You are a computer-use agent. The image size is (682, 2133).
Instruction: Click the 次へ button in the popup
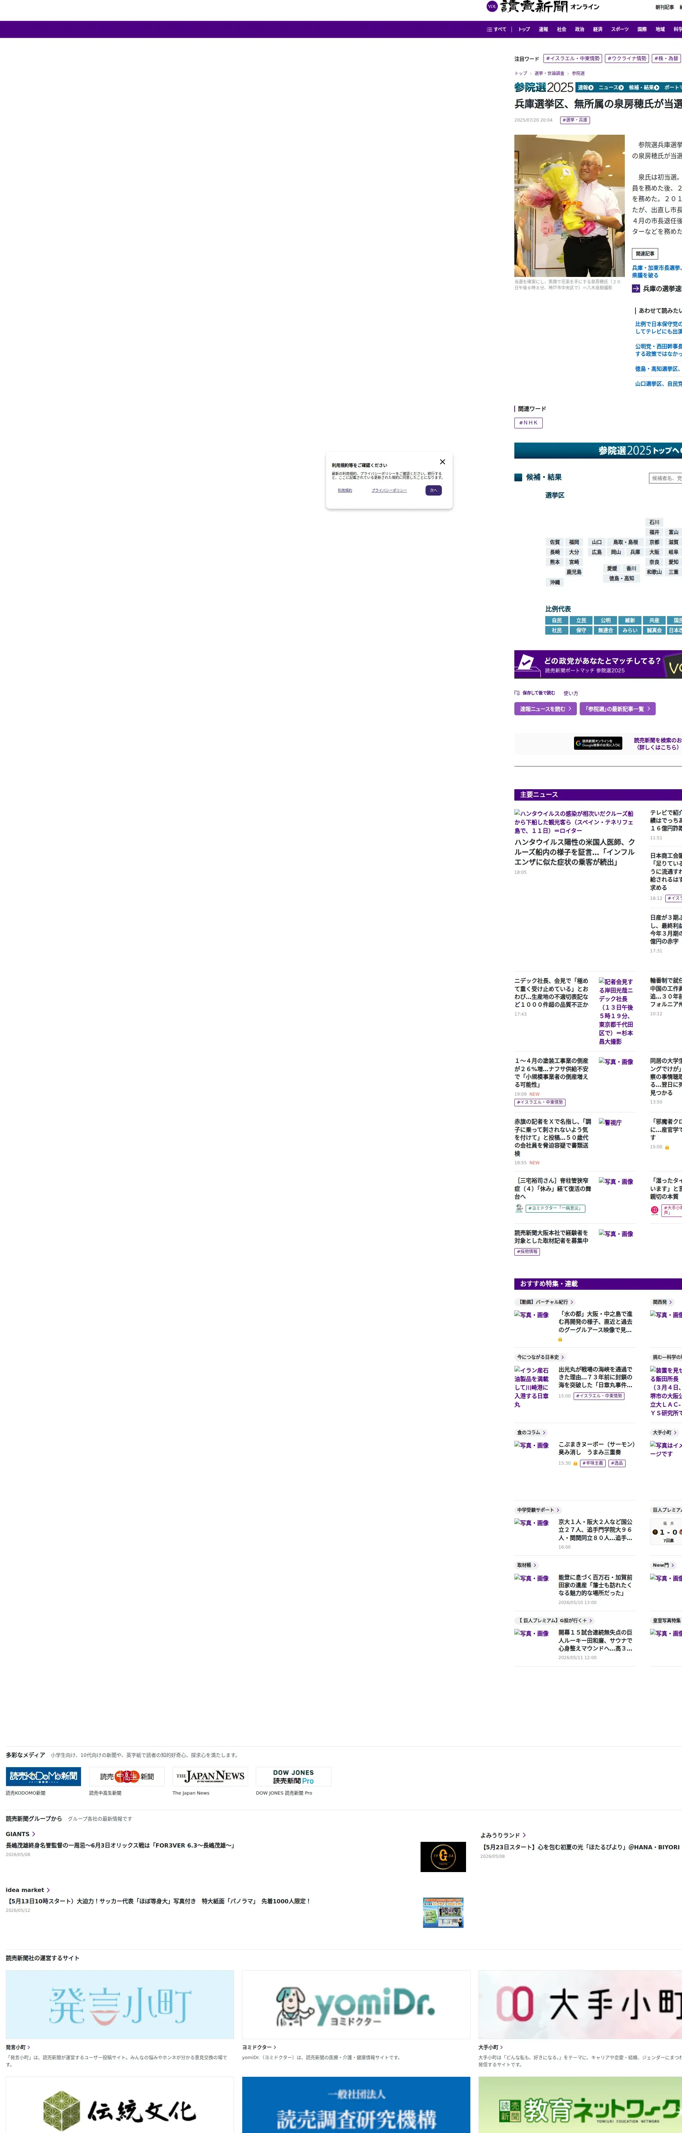coord(434,490)
